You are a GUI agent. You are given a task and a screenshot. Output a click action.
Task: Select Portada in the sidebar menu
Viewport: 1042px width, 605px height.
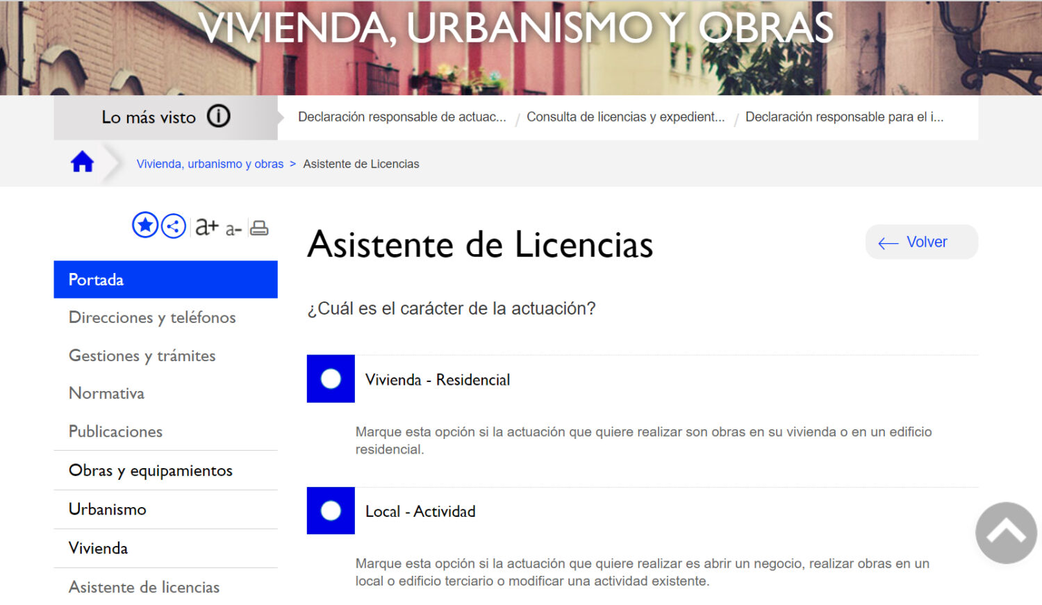click(x=165, y=280)
